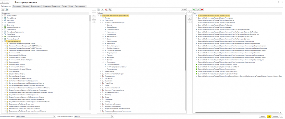
Task: Expand the Справочники tree node
Action: coord(3,23)
